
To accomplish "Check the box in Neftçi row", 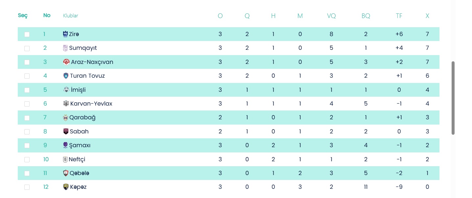I will click(27, 160).
